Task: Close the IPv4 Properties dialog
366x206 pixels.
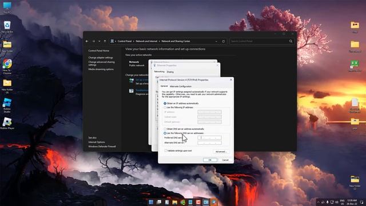Action: [x=231, y=80]
